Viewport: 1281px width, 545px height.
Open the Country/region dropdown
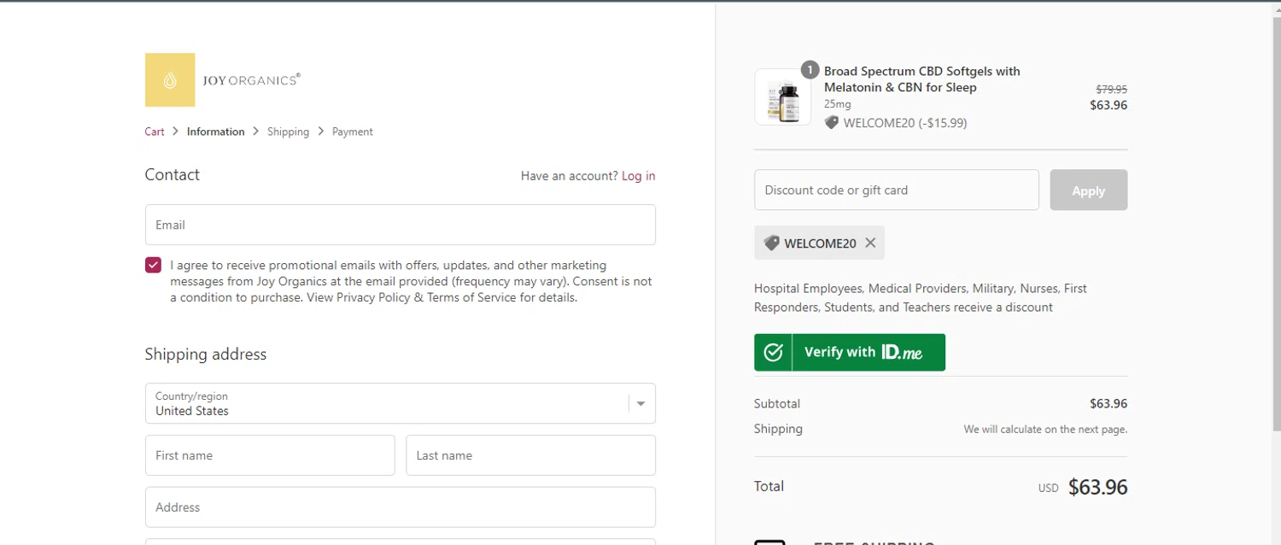tap(401, 403)
